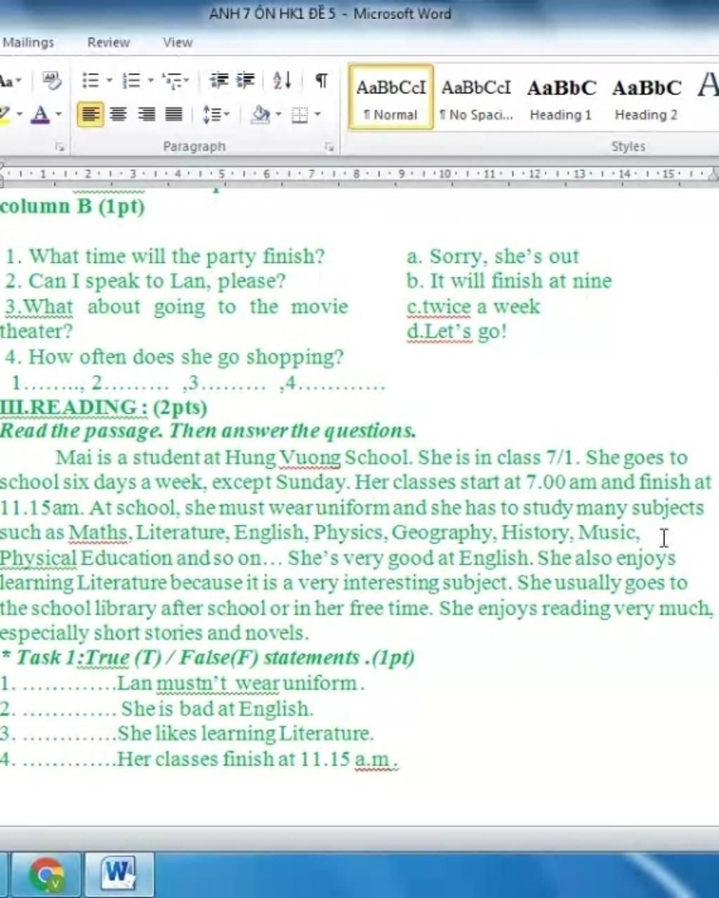Center the paragraph text
This screenshot has height=898, width=719.
(x=118, y=114)
